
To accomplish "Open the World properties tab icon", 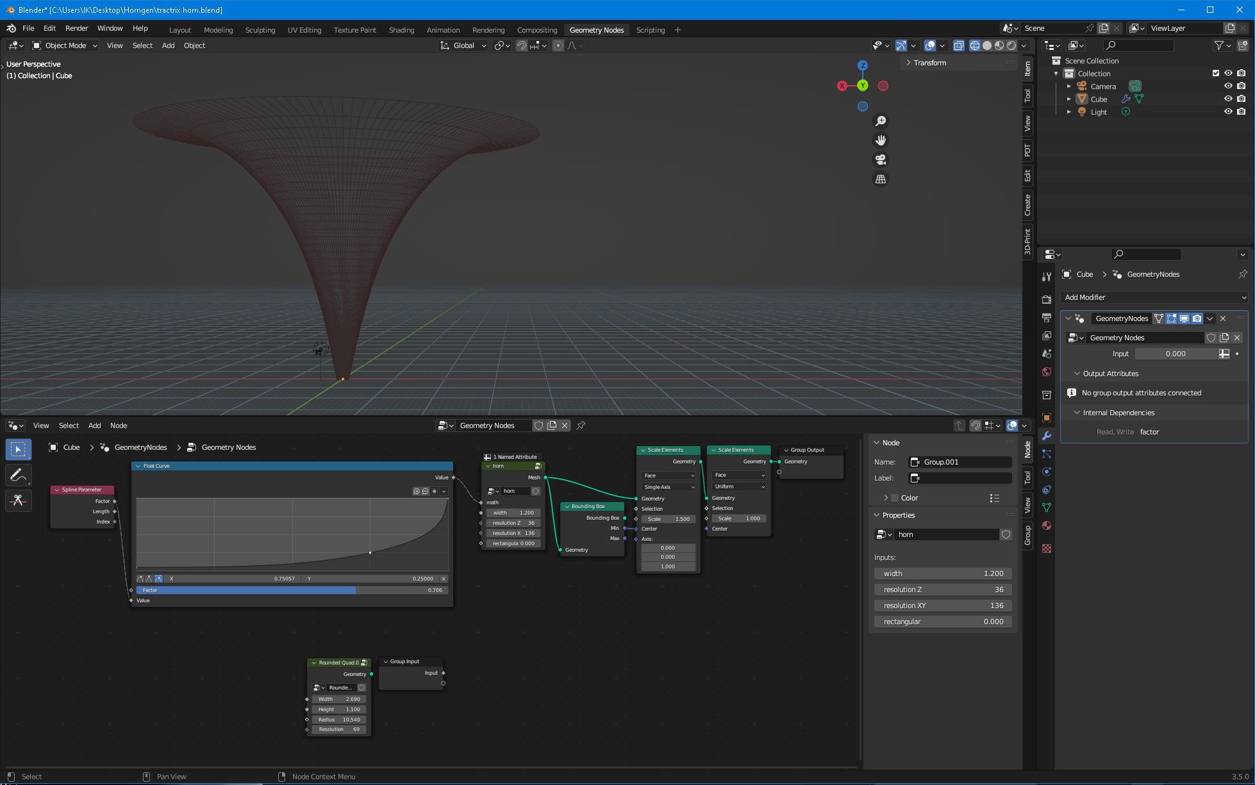I will pyautogui.click(x=1047, y=372).
